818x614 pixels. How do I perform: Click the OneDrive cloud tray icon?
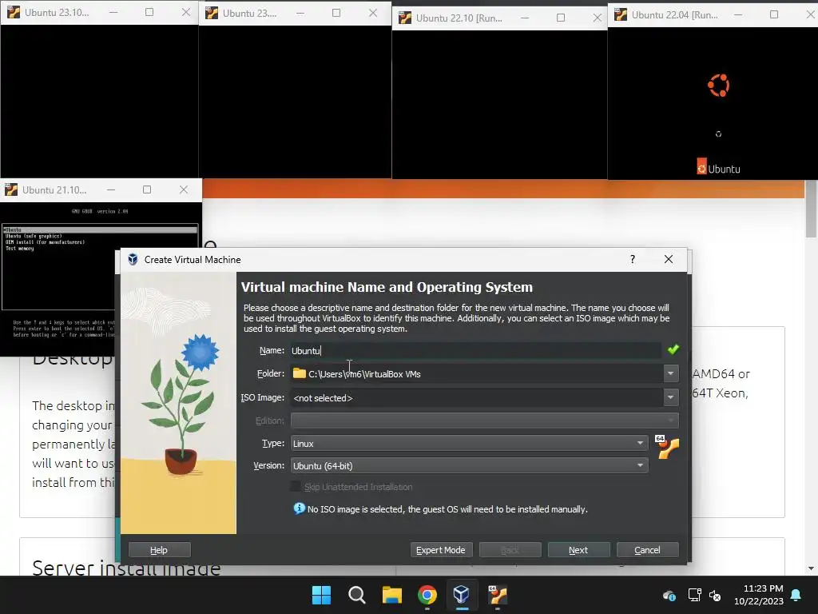pos(669,595)
